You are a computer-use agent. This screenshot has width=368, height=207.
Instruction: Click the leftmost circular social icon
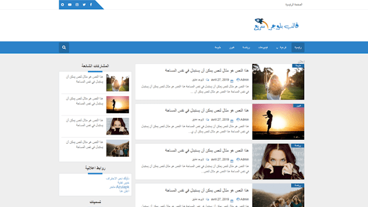(x=63, y=5)
